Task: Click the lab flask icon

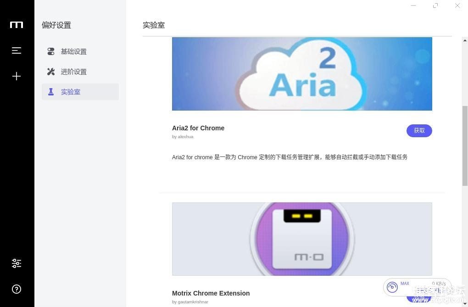Action: pyautogui.click(x=51, y=92)
